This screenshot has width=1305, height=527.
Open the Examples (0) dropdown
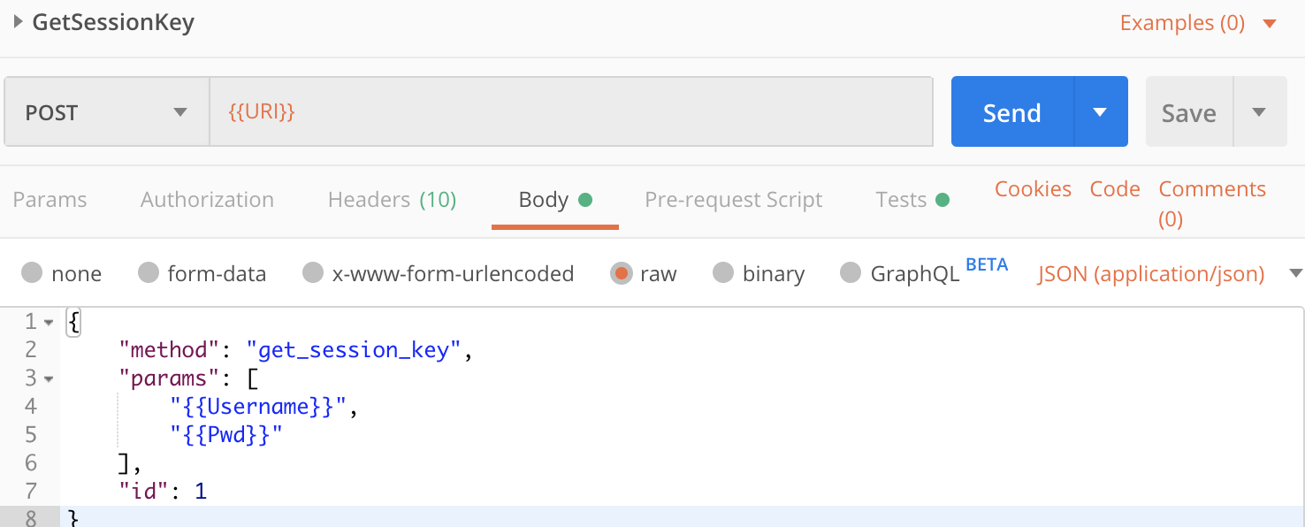tap(1197, 23)
